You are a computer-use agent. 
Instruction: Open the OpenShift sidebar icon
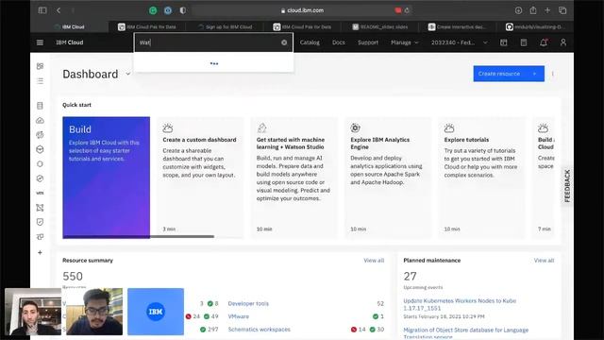click(40, 163)
